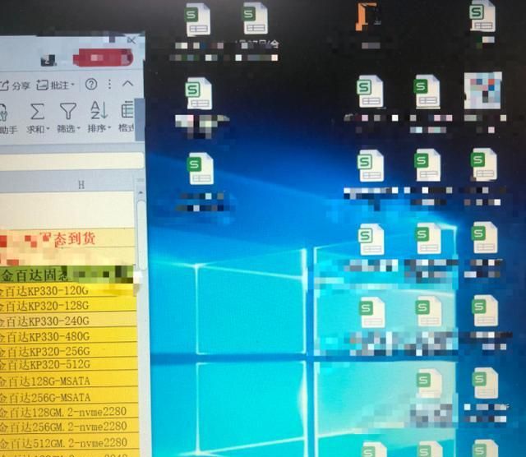Image resolution: width=526 pixels, height=457 pixels.
Task: Select cell 金百达KP320-128G
Action: [x=67, y=306]
